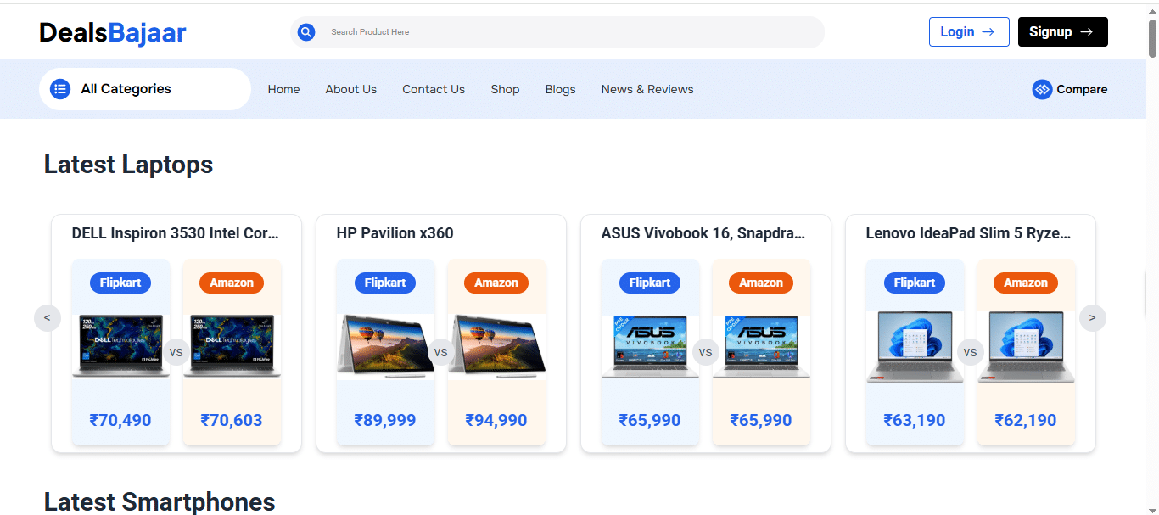Advance laptops carousel with next arrow

click(1092, 318)
